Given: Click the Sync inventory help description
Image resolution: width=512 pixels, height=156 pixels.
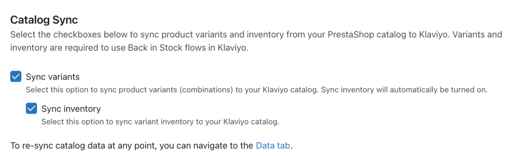Looking at the screenshot, I should pyautogui.click(x=160, y=122).
